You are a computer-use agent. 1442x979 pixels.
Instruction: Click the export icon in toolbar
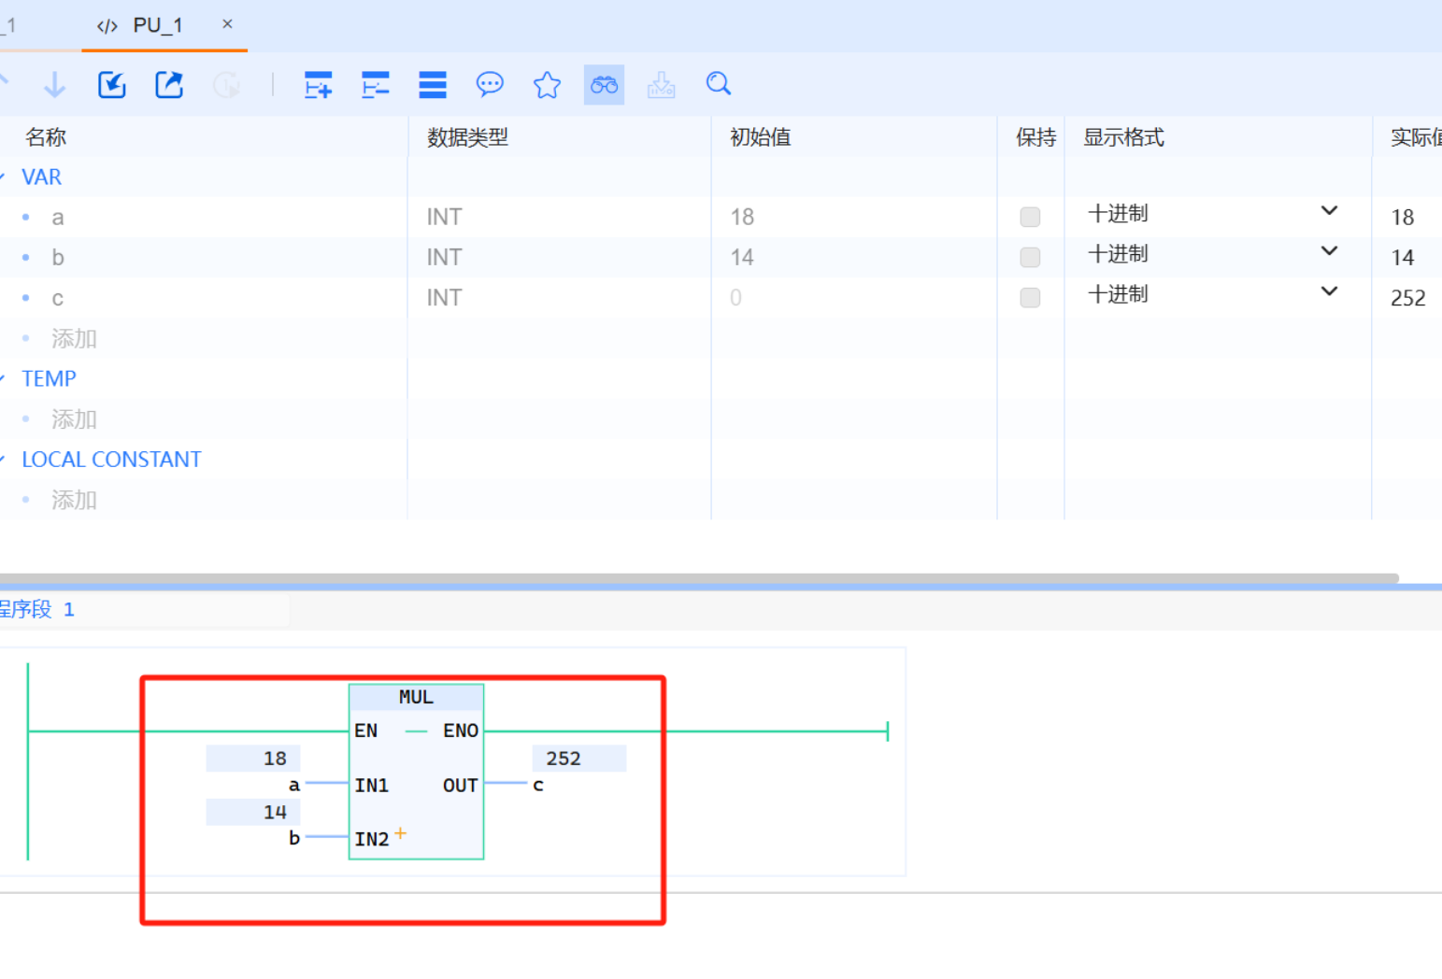coord(169,85)
